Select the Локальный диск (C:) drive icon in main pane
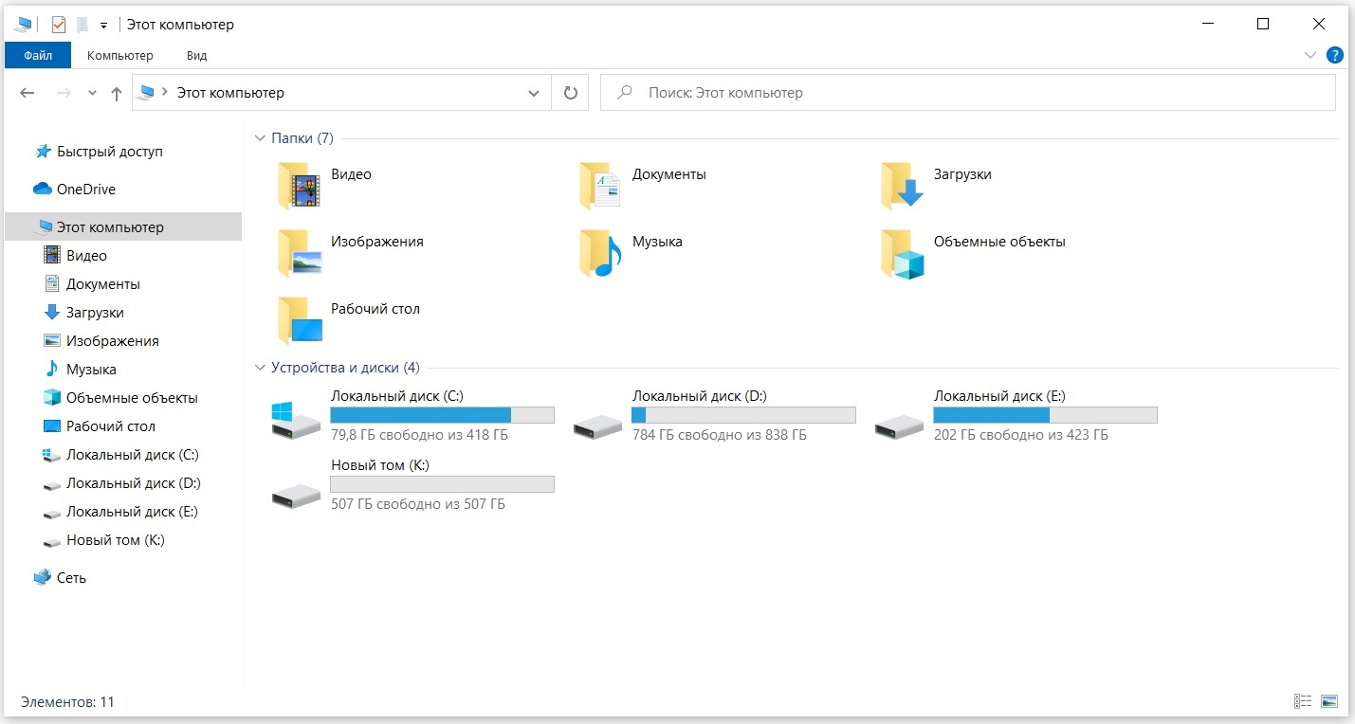1355x724 pixels. [x=296, y=420]
